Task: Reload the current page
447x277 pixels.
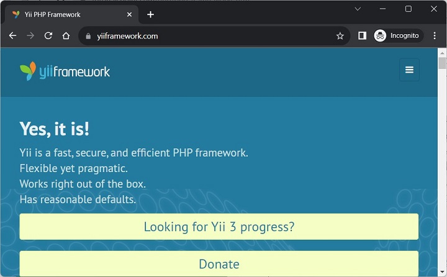Action: 48,36
